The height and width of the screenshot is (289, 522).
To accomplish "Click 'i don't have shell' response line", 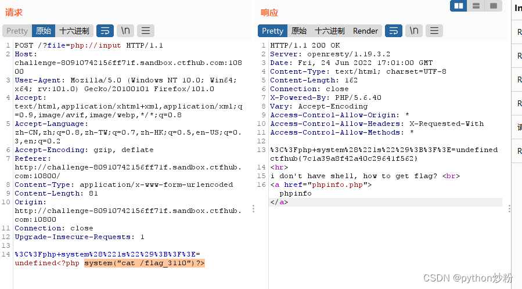I will 365,176.
